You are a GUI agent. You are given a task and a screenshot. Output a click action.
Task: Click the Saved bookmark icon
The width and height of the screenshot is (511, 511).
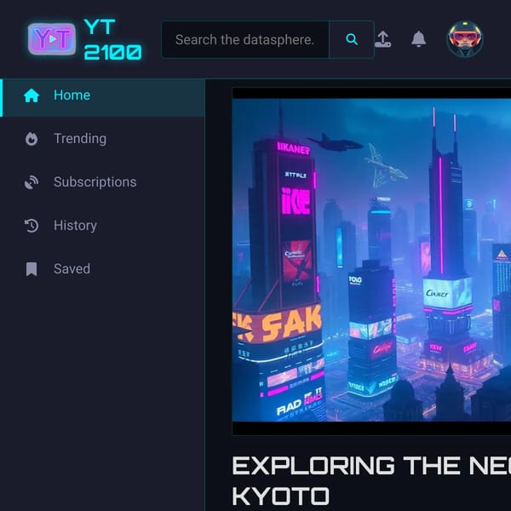32,269
